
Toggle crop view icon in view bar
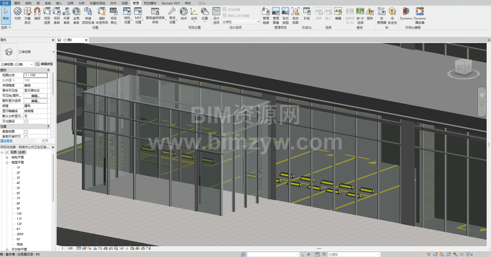105,248
